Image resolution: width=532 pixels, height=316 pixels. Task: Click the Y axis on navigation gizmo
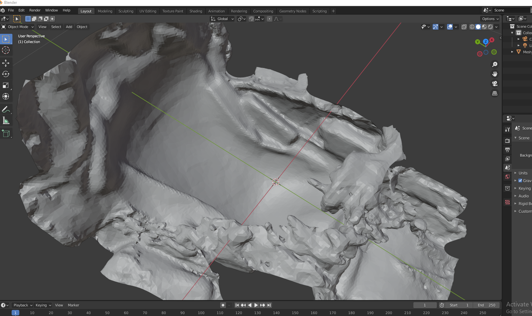pyautogui.click(x=478, y=42)
